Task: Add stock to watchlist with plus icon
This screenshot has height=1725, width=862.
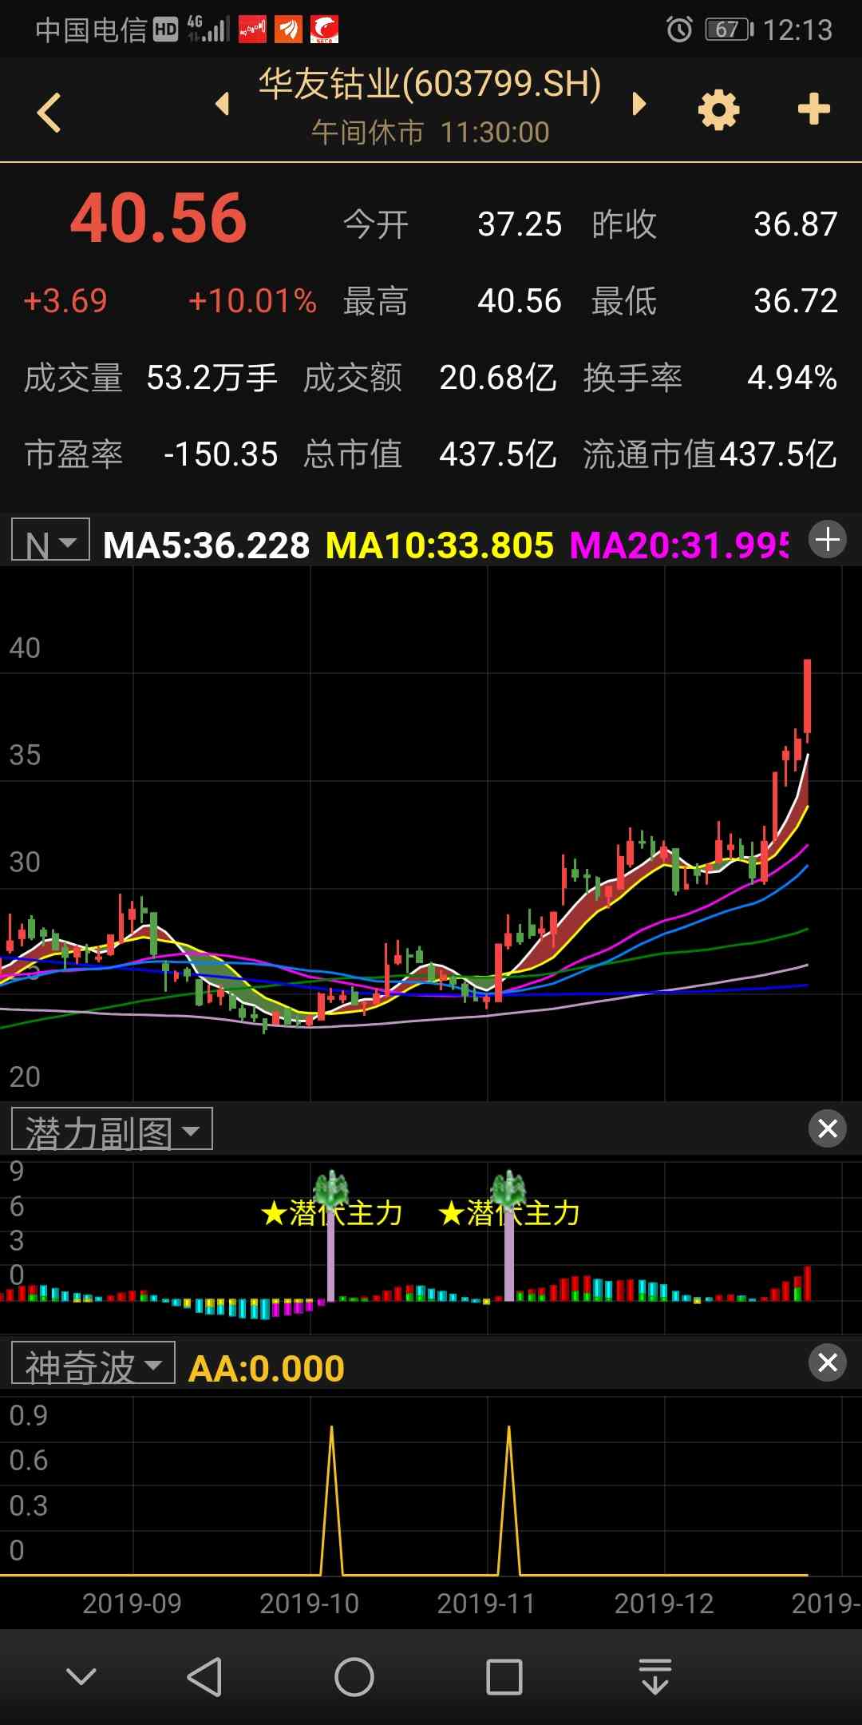Action: coord(813,109)
